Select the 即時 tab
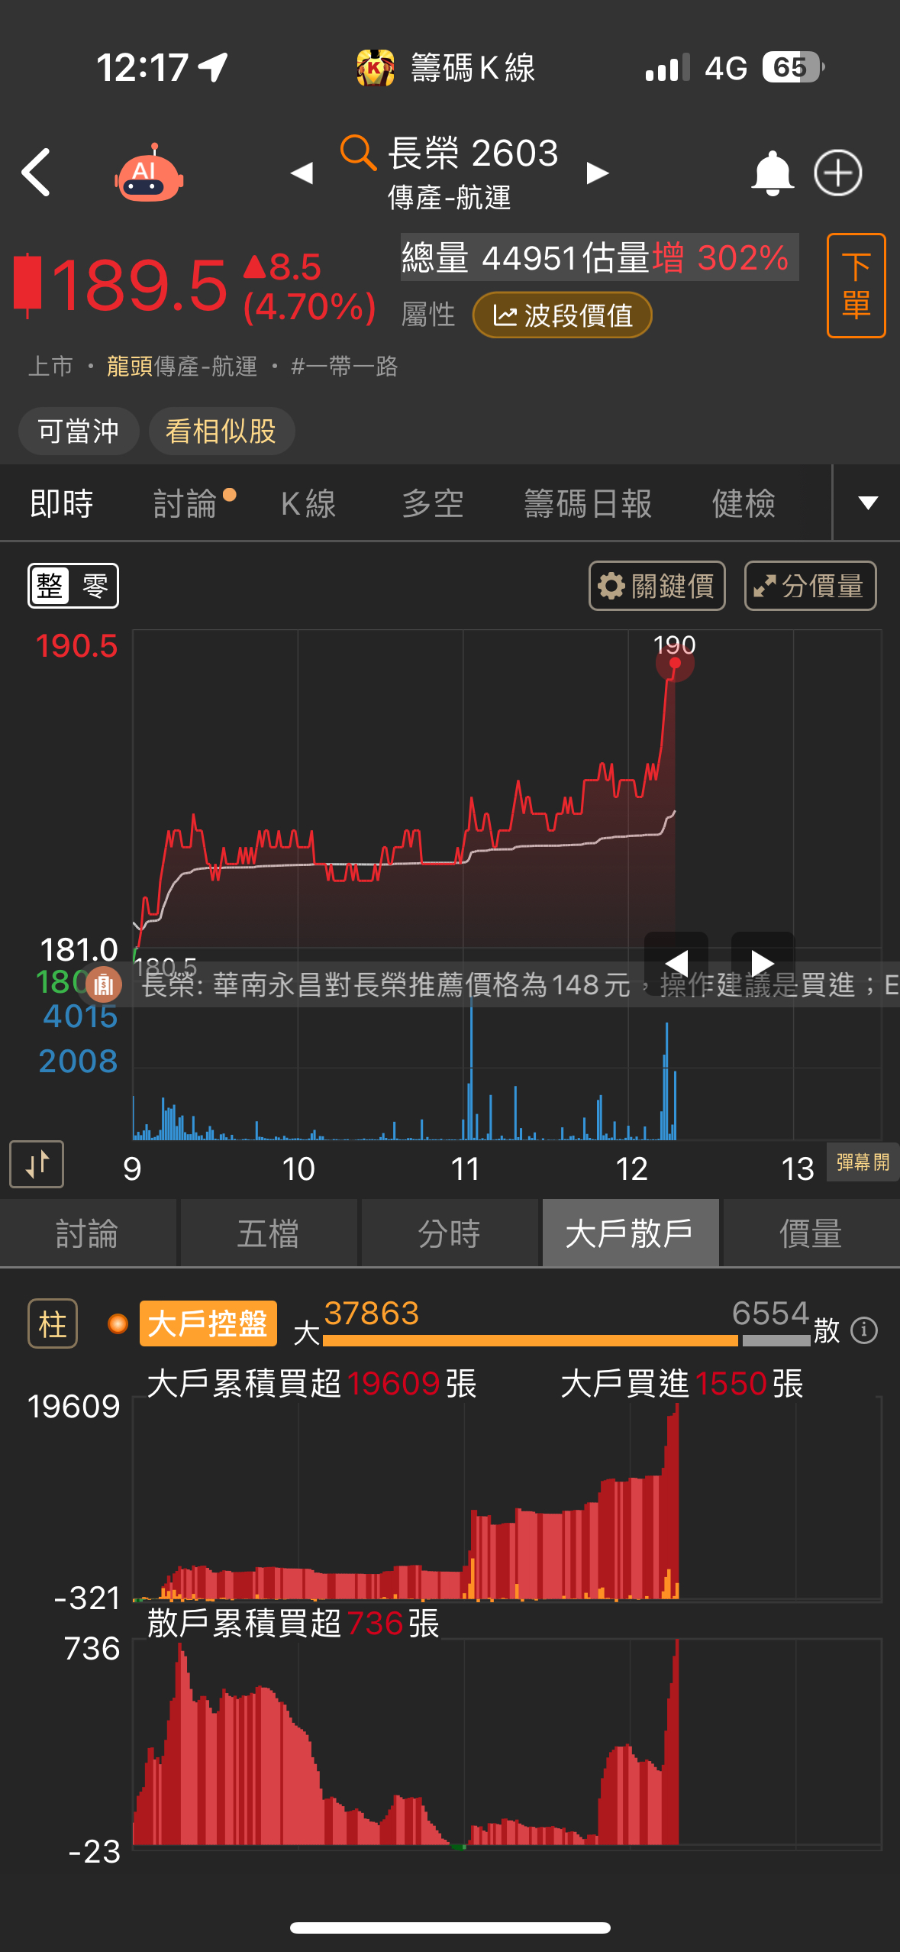The image size is (900, 1952). coord(61,503)
